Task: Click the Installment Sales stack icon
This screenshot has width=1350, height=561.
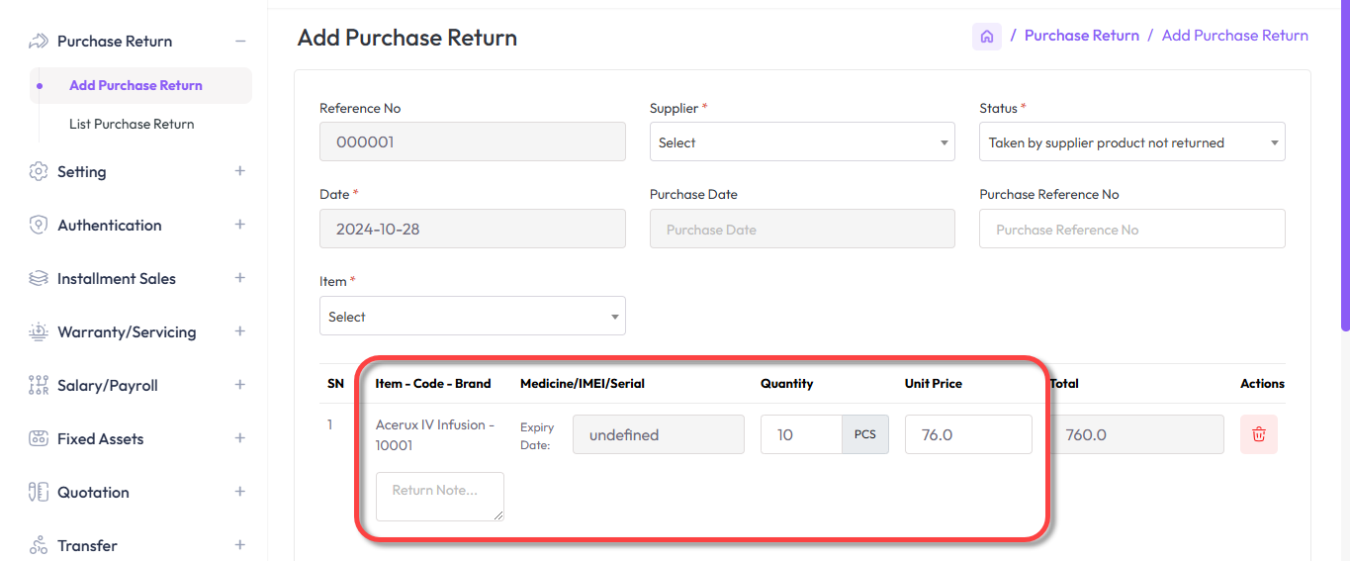Action: tap(39, 278)
